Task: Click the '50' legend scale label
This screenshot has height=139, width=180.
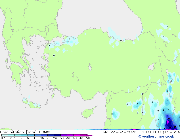Action: (88, 138)
